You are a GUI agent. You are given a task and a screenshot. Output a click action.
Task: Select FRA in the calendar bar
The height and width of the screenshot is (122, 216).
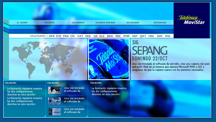[66, 36]
